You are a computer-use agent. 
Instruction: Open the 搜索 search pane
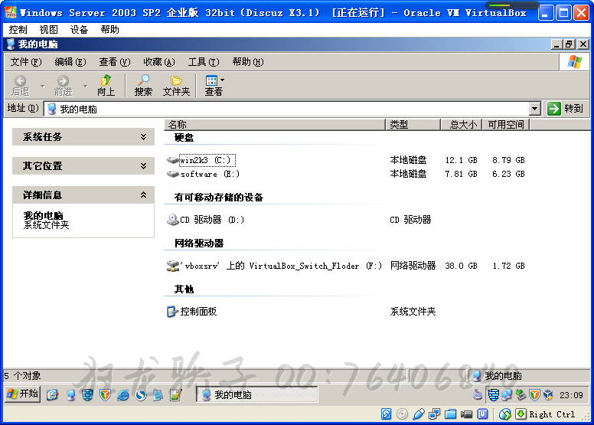143,86
